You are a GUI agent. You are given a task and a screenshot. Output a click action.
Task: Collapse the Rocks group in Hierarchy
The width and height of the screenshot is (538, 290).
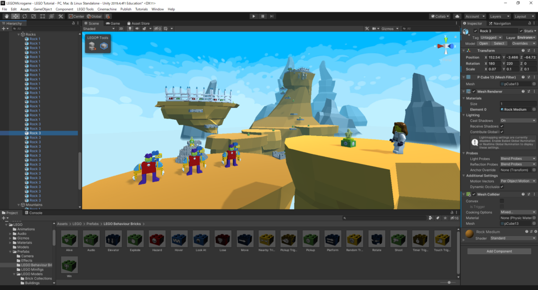coord(18,34)
